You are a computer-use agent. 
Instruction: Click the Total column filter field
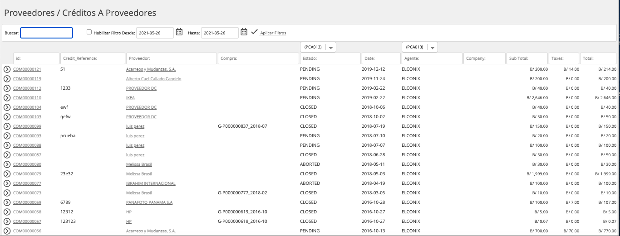(598, 58)
